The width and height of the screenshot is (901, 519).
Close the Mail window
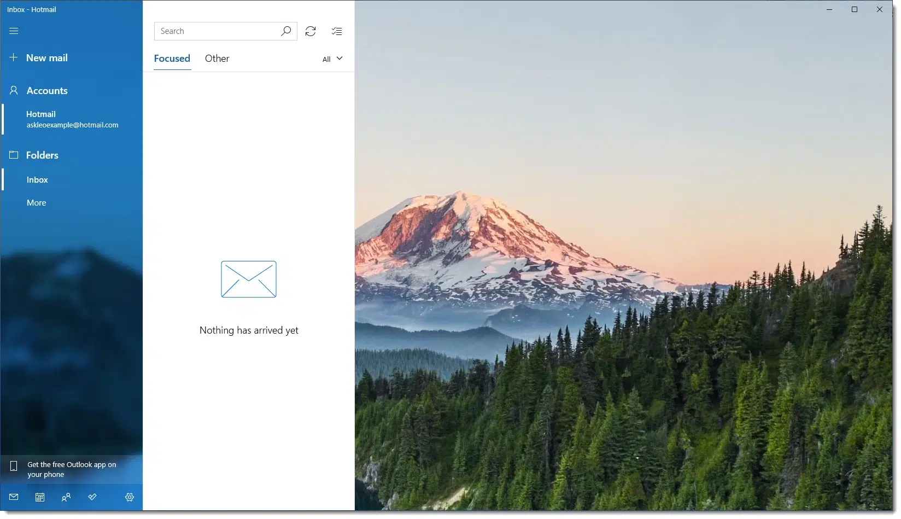tap(880, 9)
